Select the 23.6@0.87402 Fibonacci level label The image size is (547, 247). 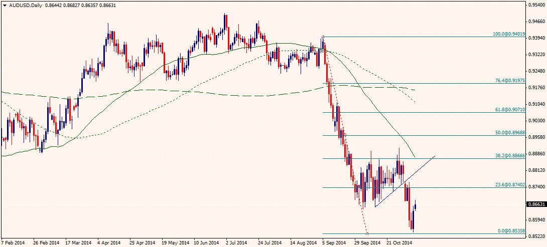[x=508, y=184]
